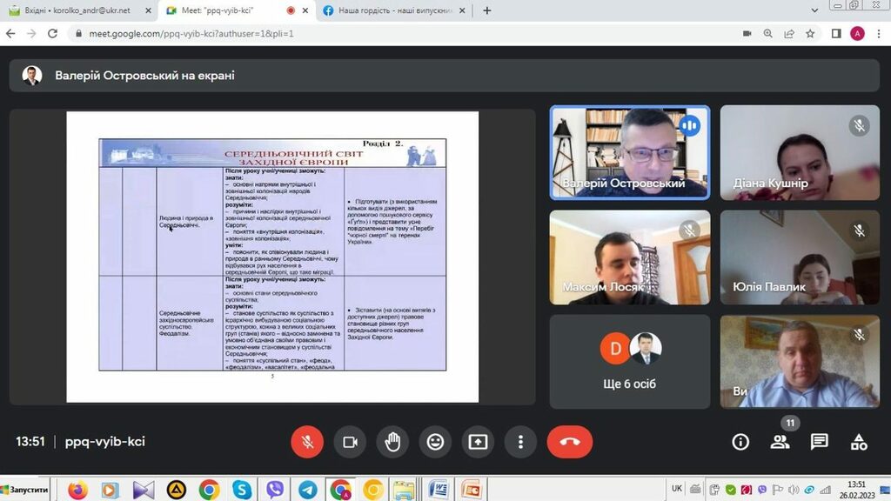Open chat with everyone panel
This screenshot has height=501, width=891.
tap(819, 442)
